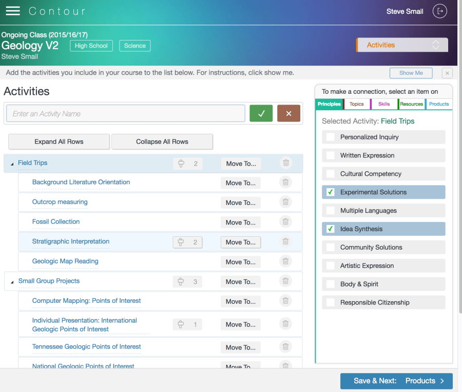The image size is (462, 392).
Task: Collapse the Field Trips group arrow
Action: pyautogui.click(x=12, y=163)
